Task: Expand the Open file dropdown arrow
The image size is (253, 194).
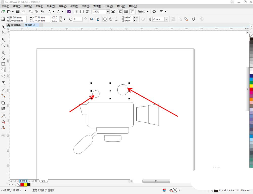Action: tap(13, 12)
